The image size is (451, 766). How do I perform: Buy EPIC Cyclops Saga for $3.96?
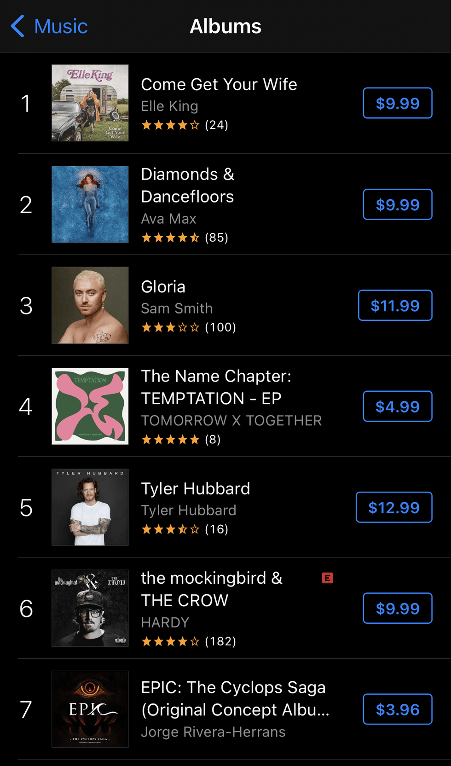point(398,709)
